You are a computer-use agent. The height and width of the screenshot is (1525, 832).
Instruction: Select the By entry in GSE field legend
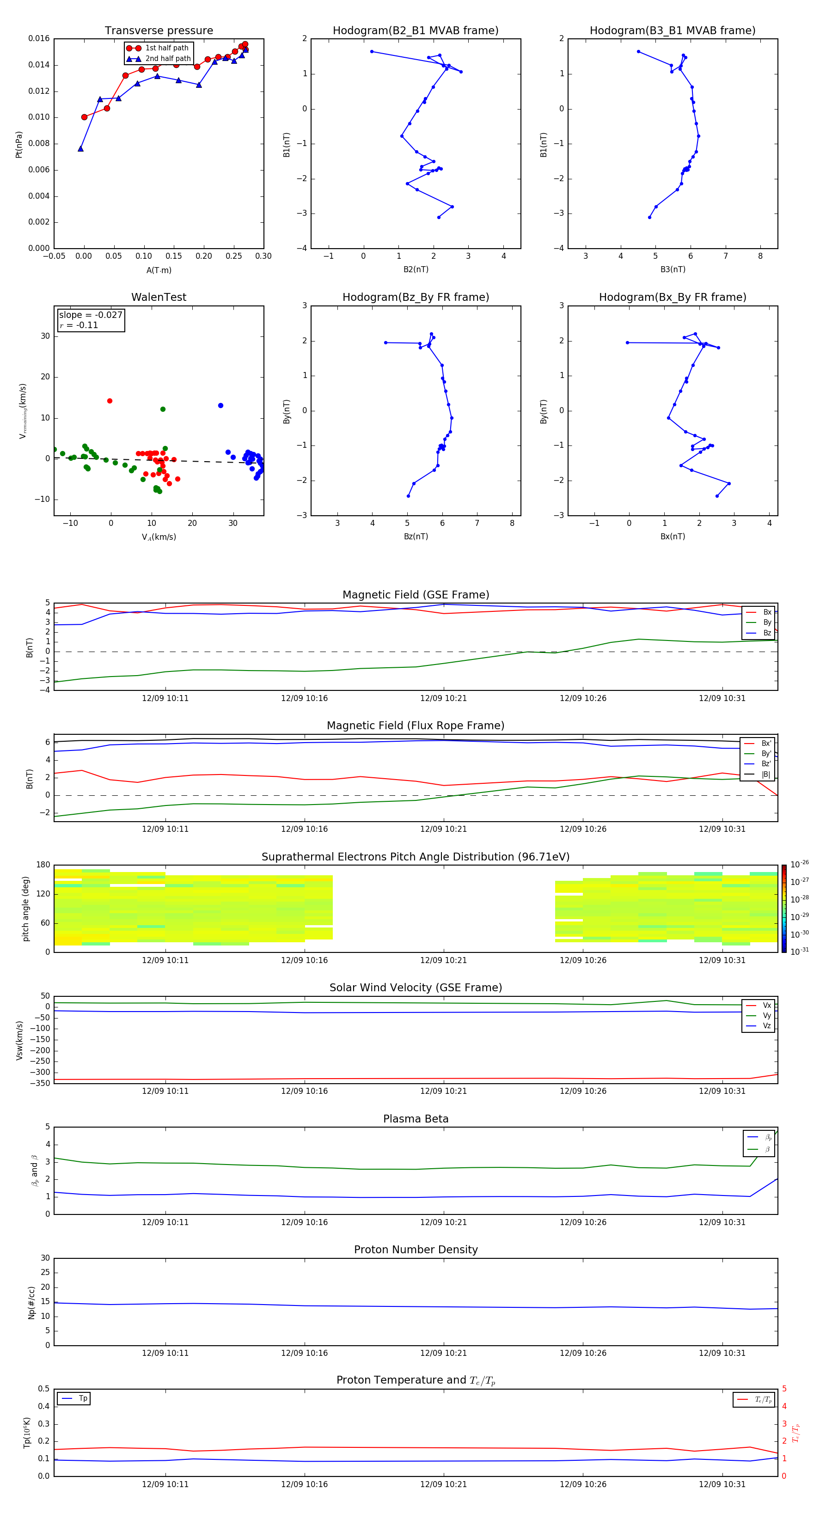pos(759,623)
